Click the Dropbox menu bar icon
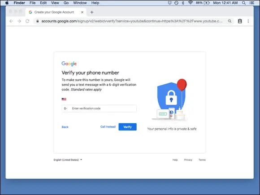The image size is (260, 195). tap(169, 3)
